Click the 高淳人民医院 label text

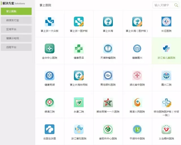click(x=137, y=111)
